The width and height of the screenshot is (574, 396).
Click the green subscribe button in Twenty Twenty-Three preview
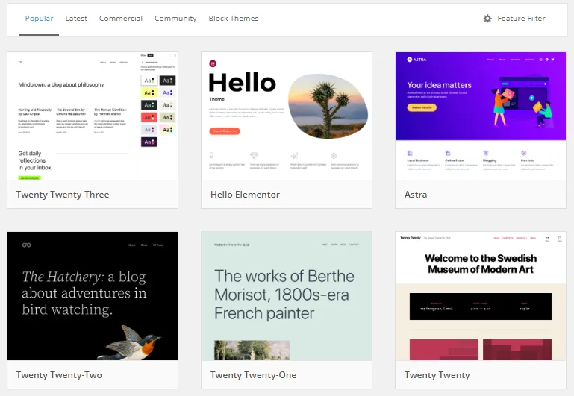tap(30, 178)
